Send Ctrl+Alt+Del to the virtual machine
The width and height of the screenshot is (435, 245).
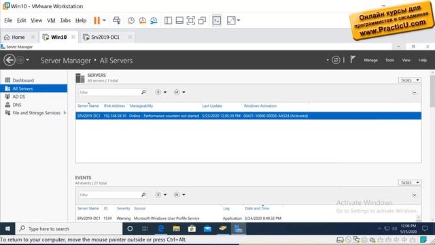[x=116, y=20]
